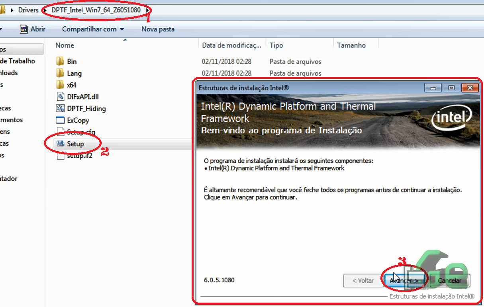This screenshot has width=484, height=307.
Task: Open the Lang folder icon
Action: pyautogui.click(x=60, y=73)
